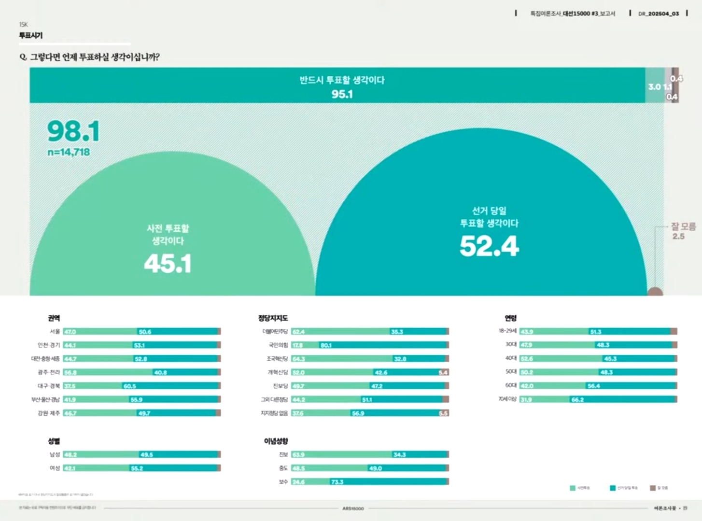
Task: Select the '사전 투표할 생각이다' 45.1 circle
Action: click(172, 224)
